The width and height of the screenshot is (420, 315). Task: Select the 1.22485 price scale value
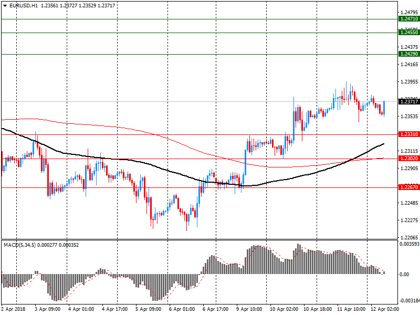(409, 203)
